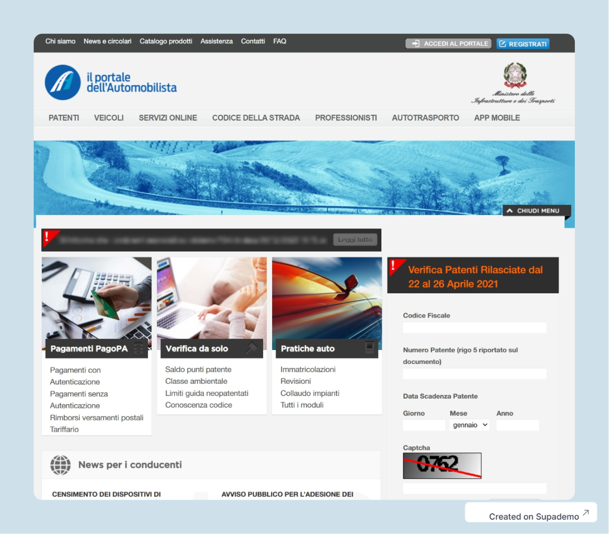This screenshot has height=534, width=609.
Task: Open the Patenti main menu
Action: [x=64, y=118]
